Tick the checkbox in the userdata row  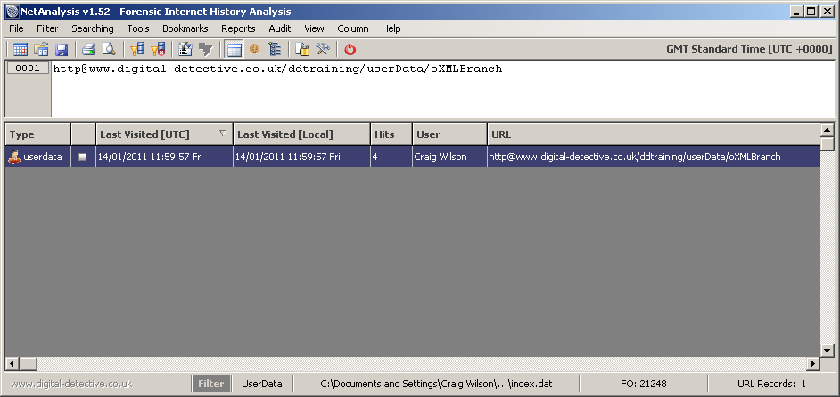(82, 158)
